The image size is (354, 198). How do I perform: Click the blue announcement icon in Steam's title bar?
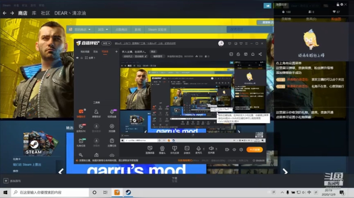click(267, 5)
